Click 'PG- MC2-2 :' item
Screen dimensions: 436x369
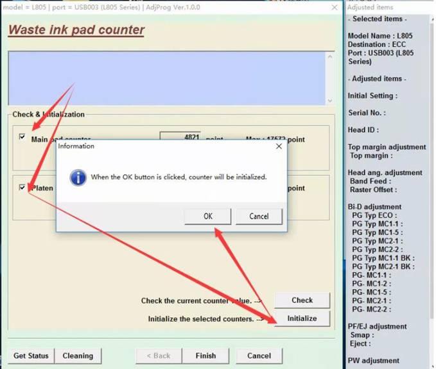pyautogui.click(x=372, y=309)
